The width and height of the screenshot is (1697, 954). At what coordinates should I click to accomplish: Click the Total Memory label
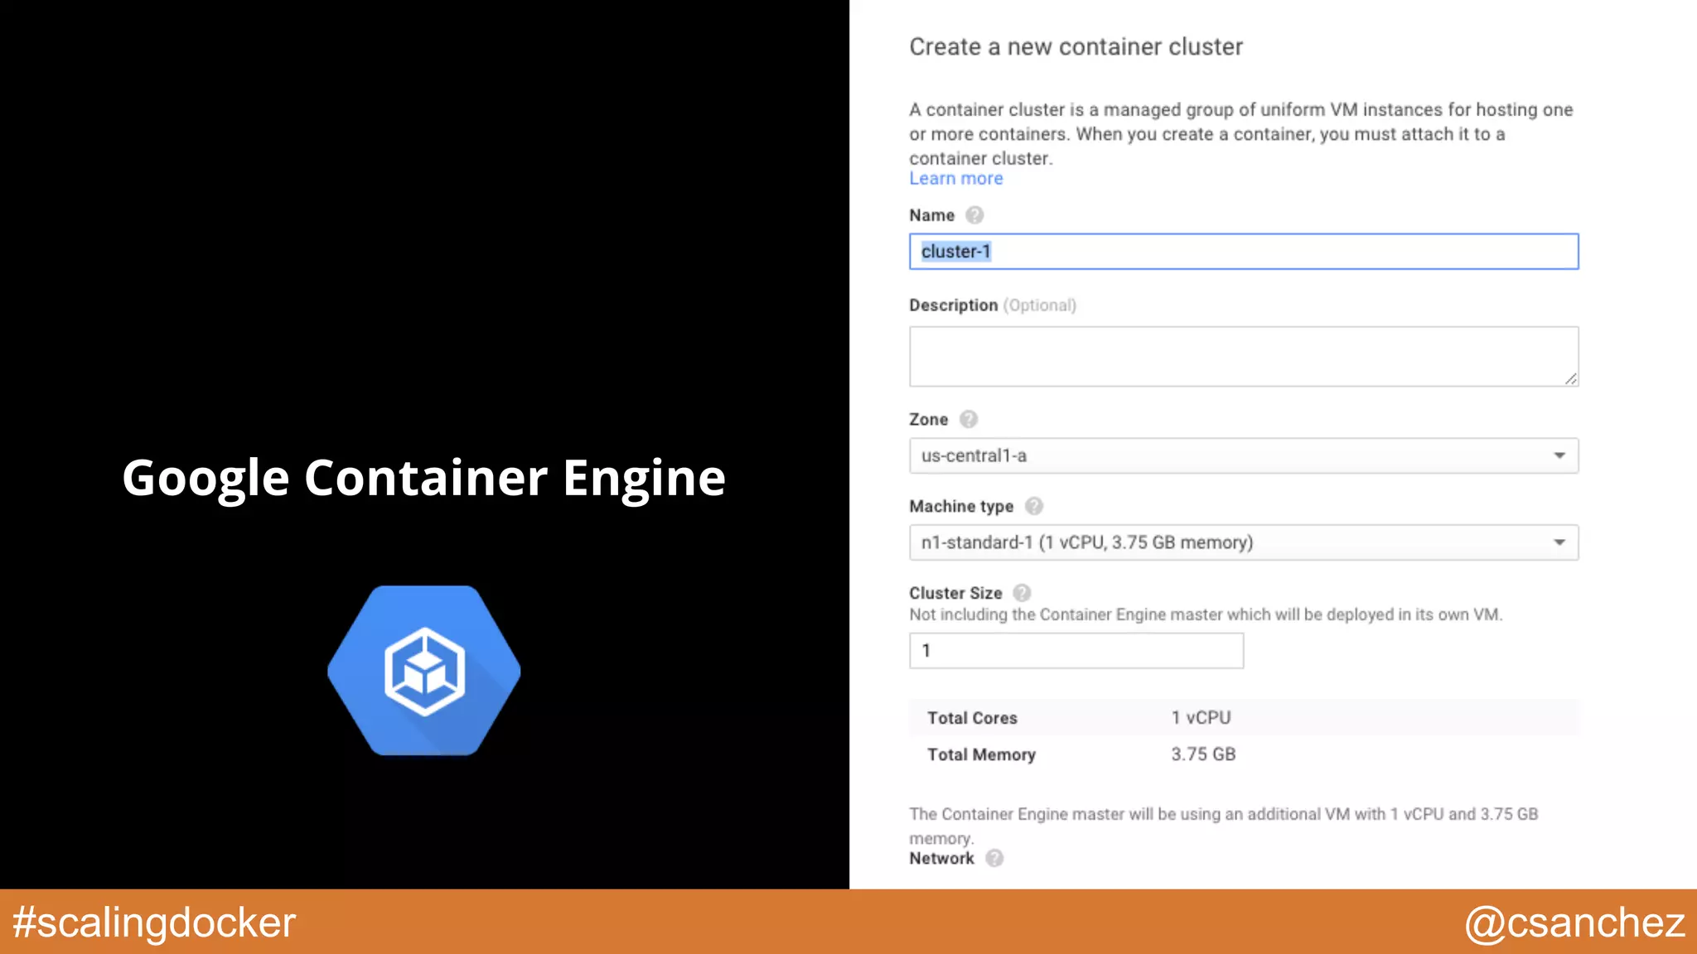point(981,754)
